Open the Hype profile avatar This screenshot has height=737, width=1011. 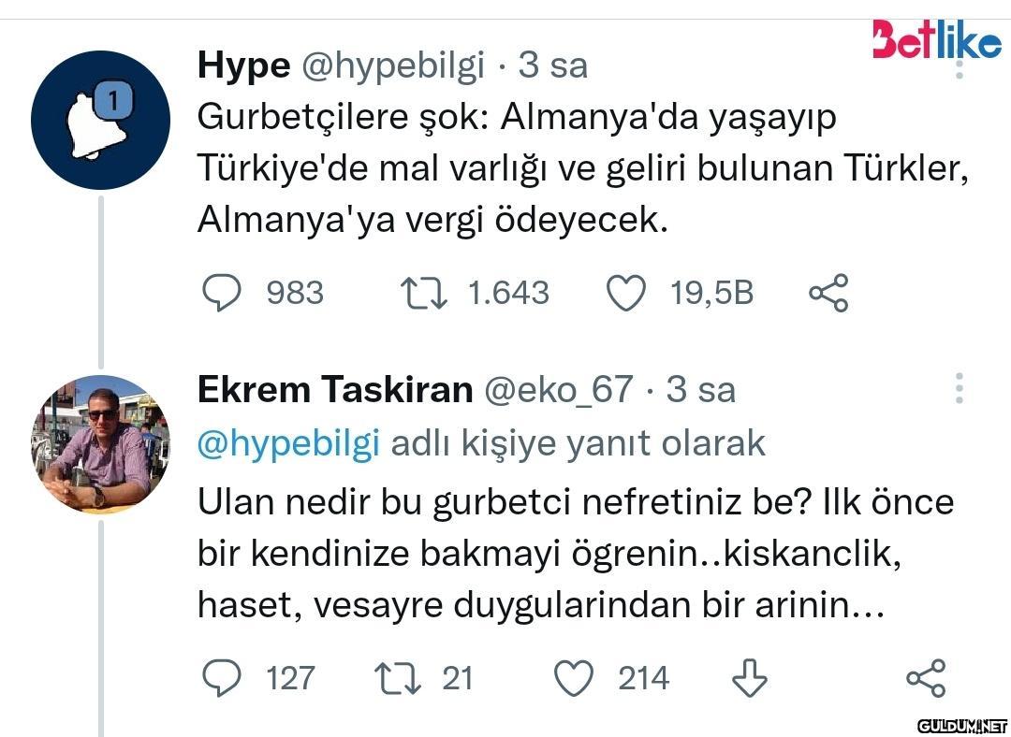(100, 121)
